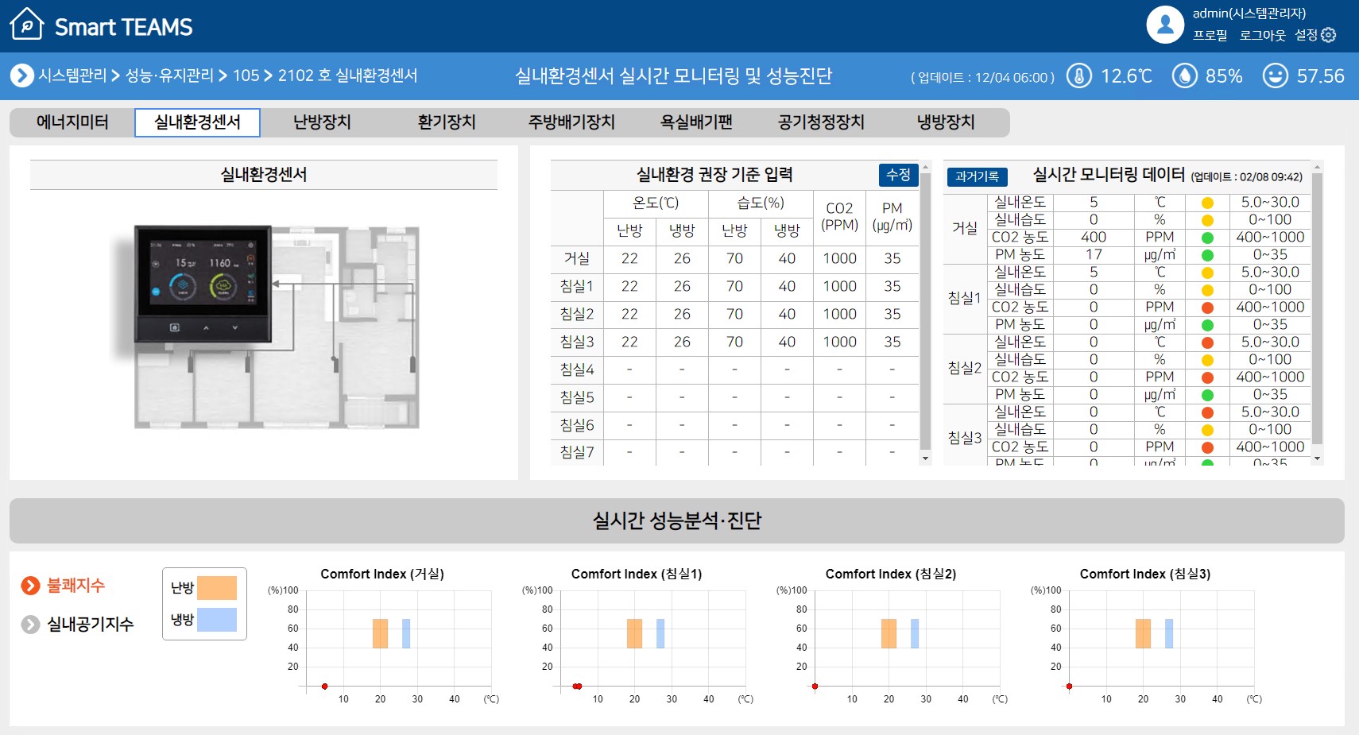The height and width of the screenshot is (735, 1359).
Task: Select the 불쾌지수 arrow icon
Action: [30, 586]
